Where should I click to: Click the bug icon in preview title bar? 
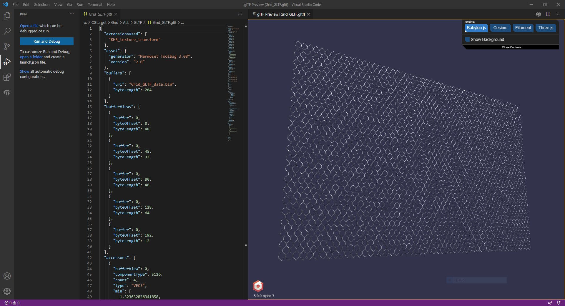(x=538, y=14)
